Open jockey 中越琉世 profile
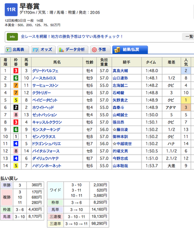Viewport: 194px width, 231px height. 124,144
